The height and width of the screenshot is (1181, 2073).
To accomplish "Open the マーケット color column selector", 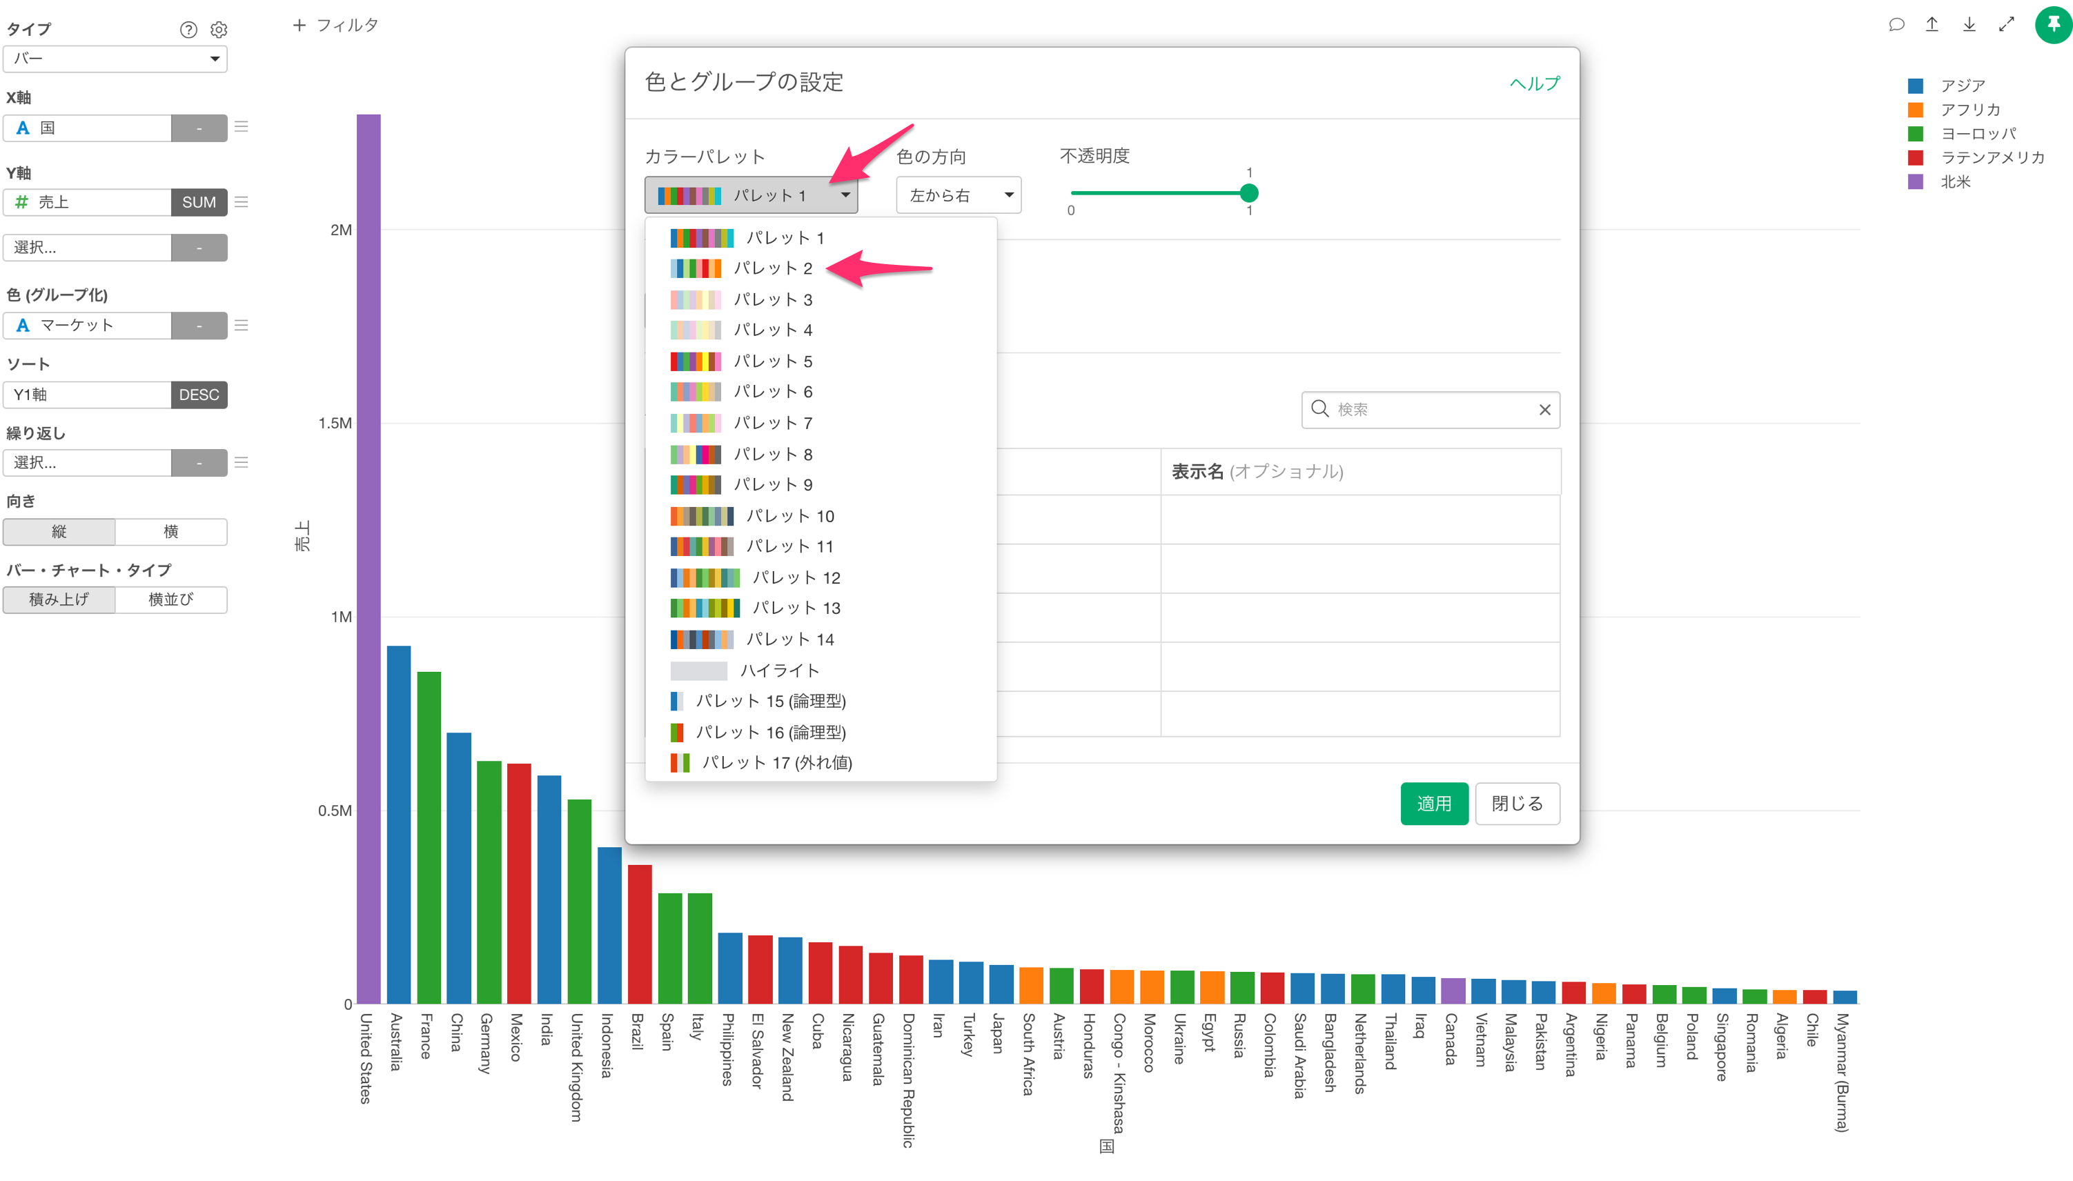I will 88,326.
